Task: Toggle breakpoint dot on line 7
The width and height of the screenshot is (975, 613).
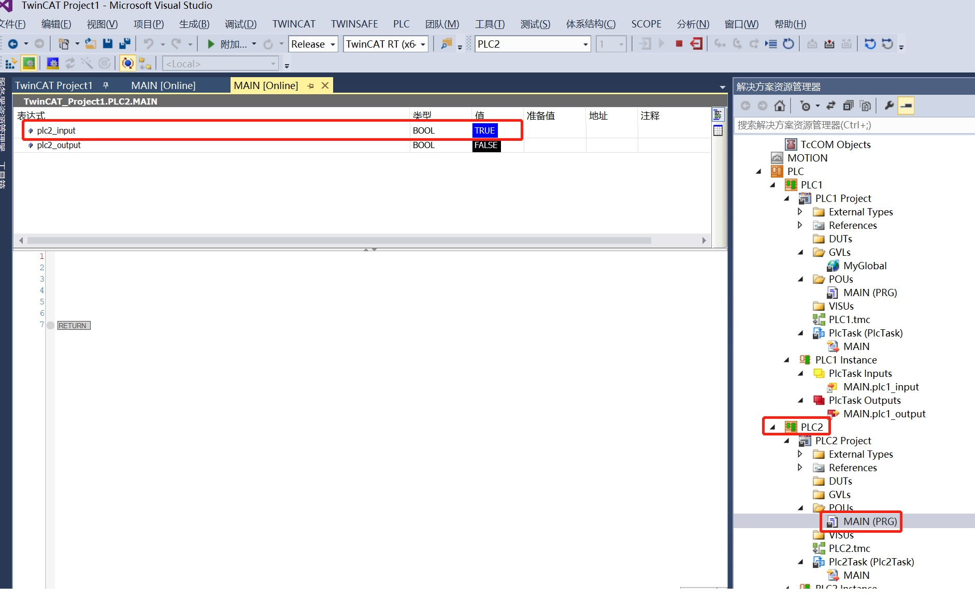Action: tap(50, 326)
